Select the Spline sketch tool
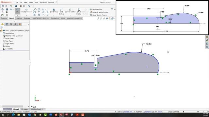The image size is (209, 117). 43,9
